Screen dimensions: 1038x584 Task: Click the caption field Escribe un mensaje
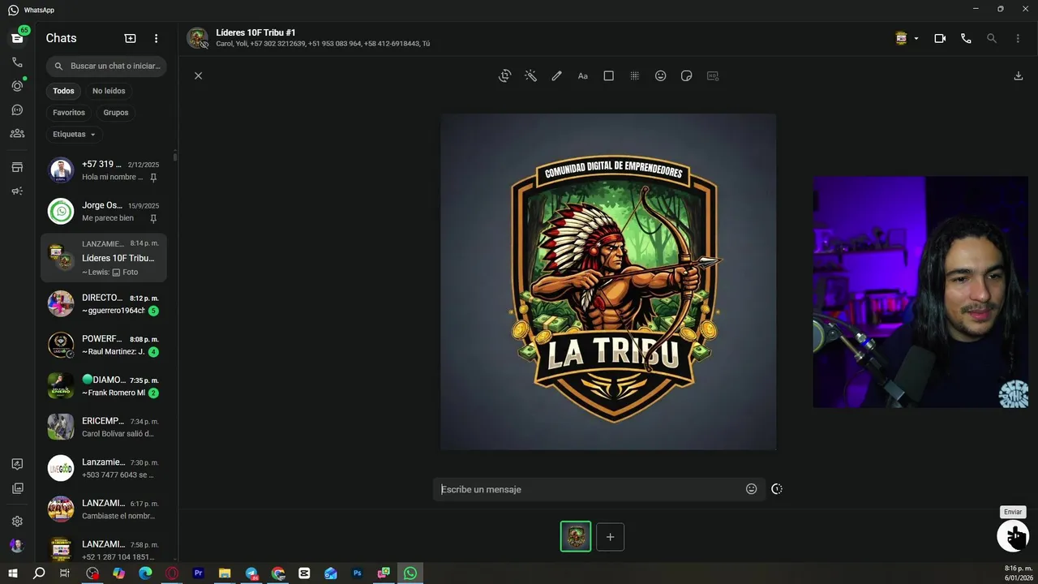[590, 489]
